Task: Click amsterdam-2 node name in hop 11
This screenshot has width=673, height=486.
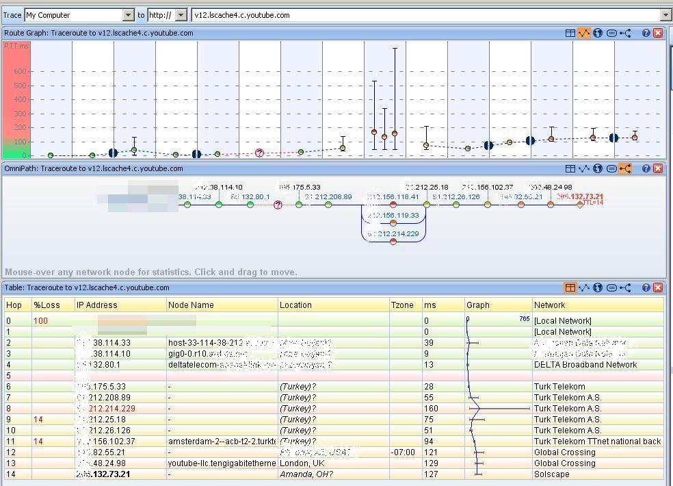Action: click(222, 442)
